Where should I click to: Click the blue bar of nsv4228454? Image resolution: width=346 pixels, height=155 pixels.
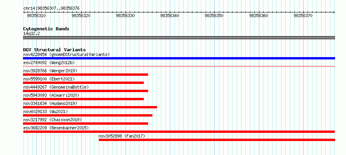pos(179,58)
